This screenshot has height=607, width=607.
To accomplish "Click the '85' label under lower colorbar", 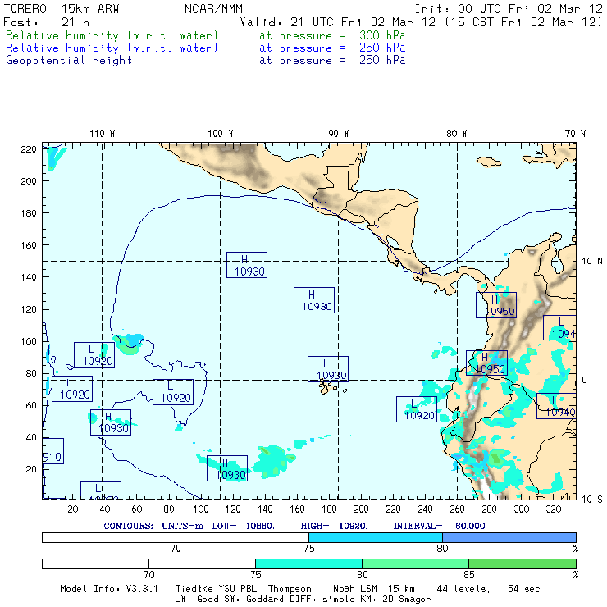I will [469, 574].
